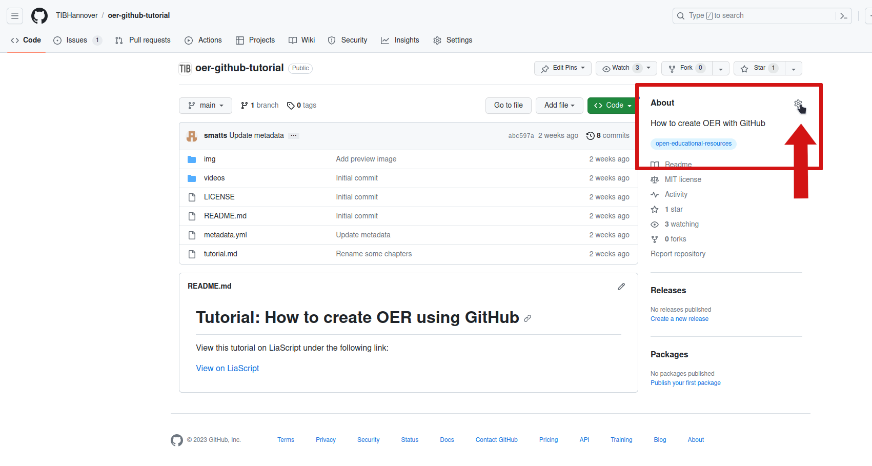Click the LICENSE file icon
The width and height of the screenshot is (872, 466).
192,197
